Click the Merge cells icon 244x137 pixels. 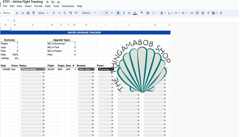click(x=154, y=13)
